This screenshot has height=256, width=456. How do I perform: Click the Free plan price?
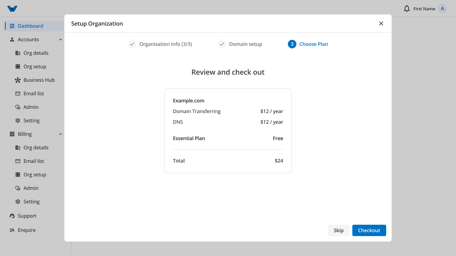coord(278,138)
